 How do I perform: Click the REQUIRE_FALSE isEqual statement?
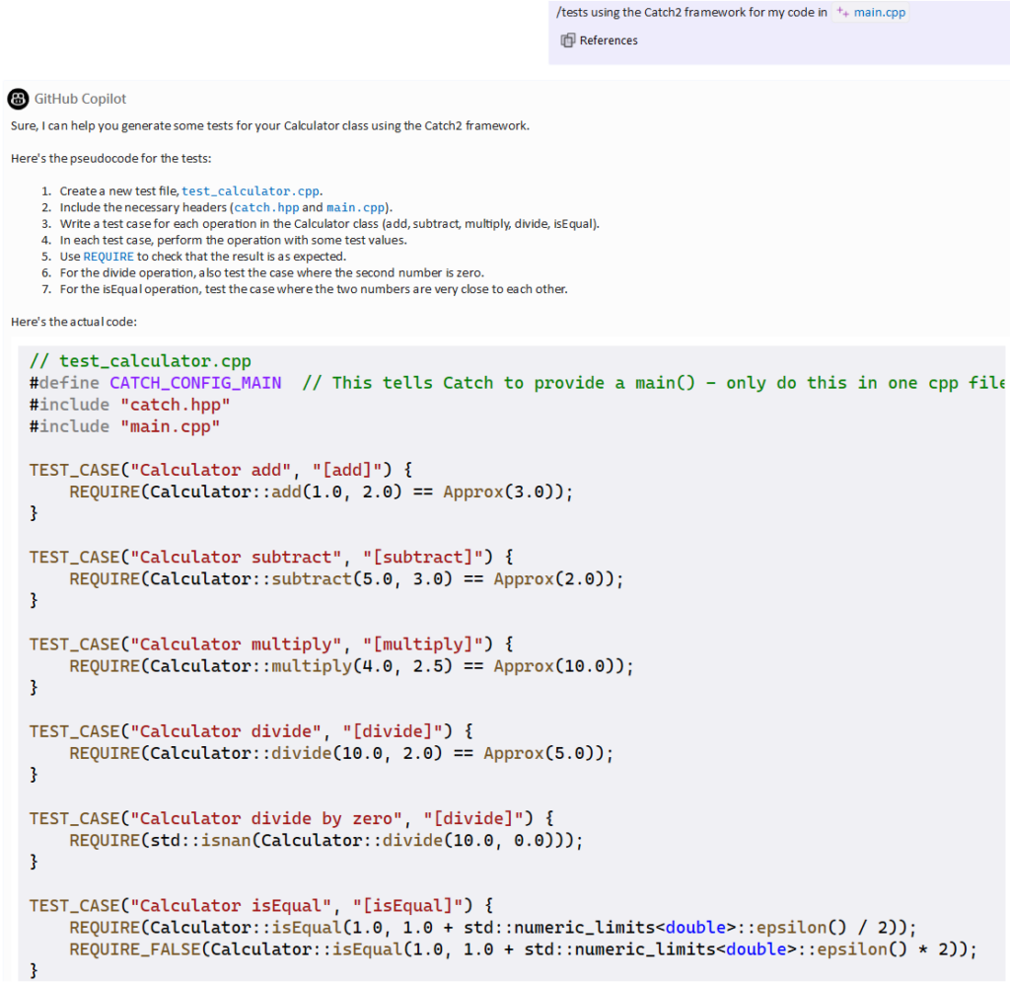pyautogui.click(x=523, y=949)
